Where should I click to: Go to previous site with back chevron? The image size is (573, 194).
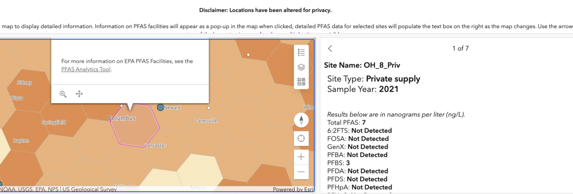click(x=330, y=48)
